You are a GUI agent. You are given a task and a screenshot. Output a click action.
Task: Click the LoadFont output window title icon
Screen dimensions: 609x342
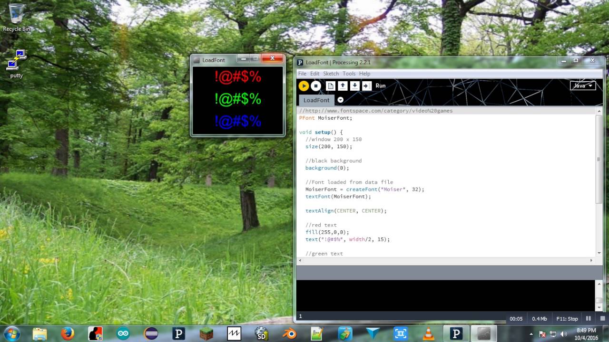196,60
